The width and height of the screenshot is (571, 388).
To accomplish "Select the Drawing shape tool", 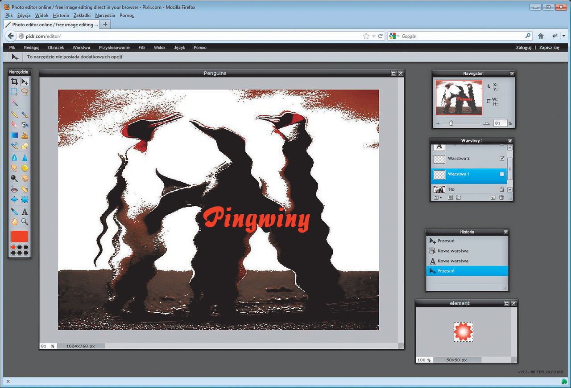I will click(x=25, y=146).
